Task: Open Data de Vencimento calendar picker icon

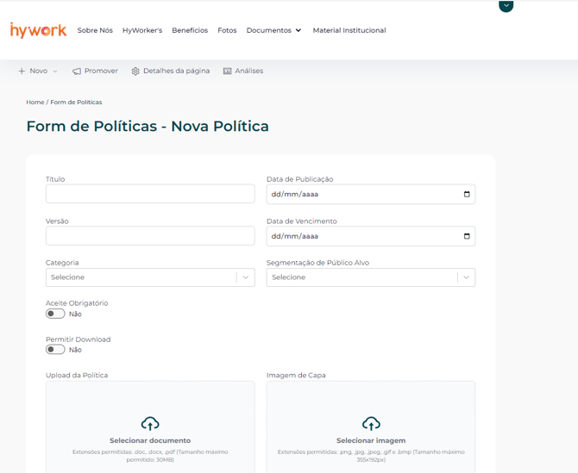Action: [x=467, y=236]
